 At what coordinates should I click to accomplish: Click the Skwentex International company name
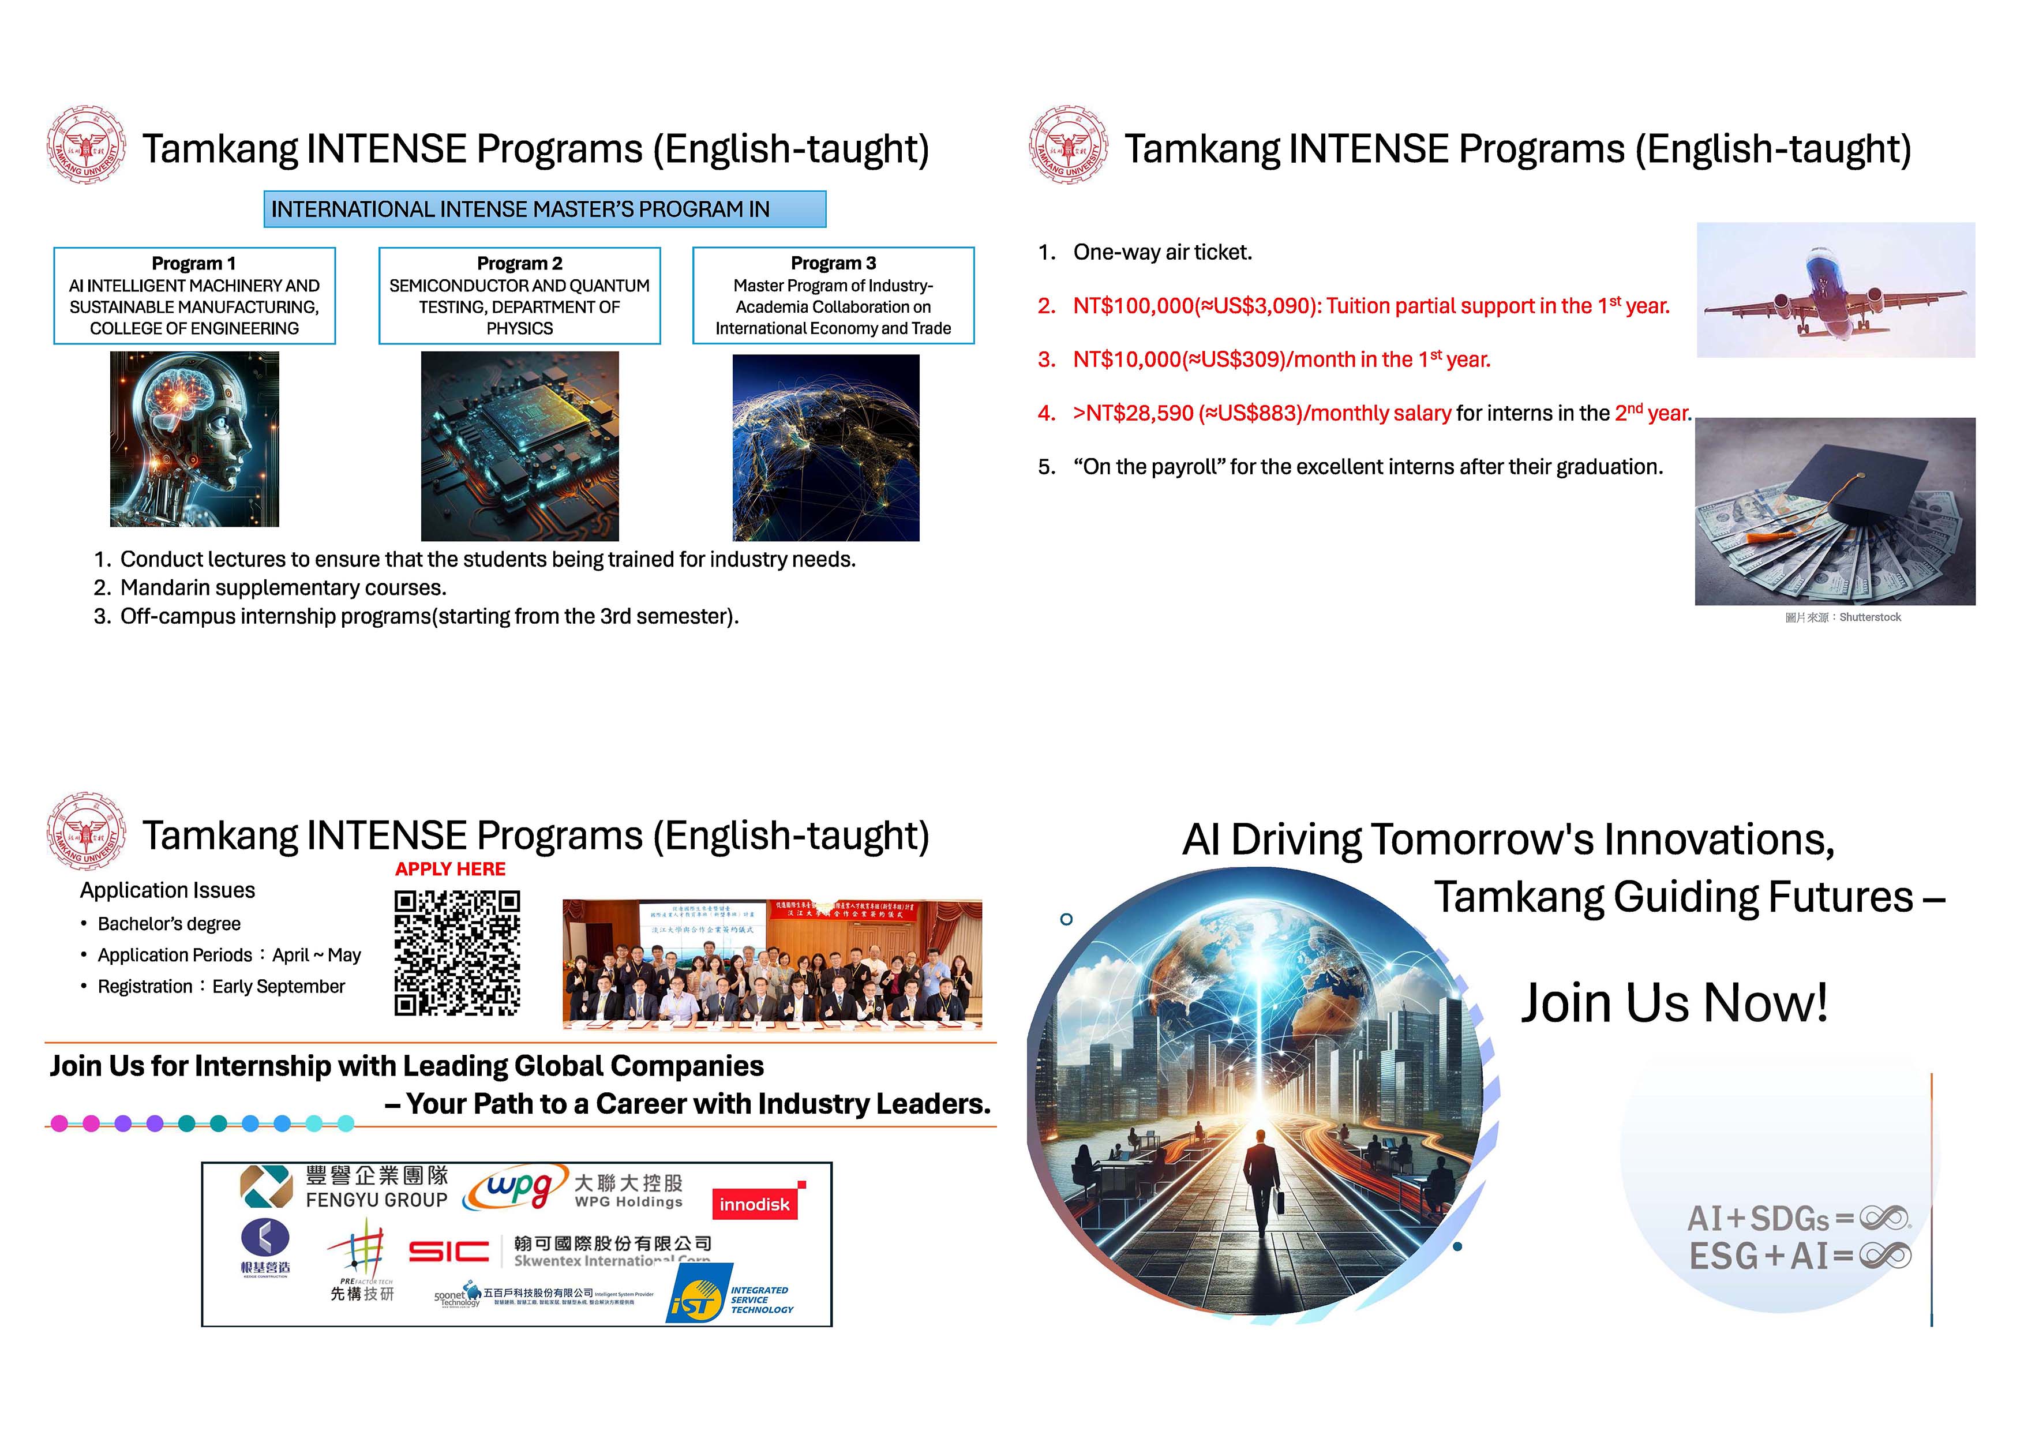613,1252
